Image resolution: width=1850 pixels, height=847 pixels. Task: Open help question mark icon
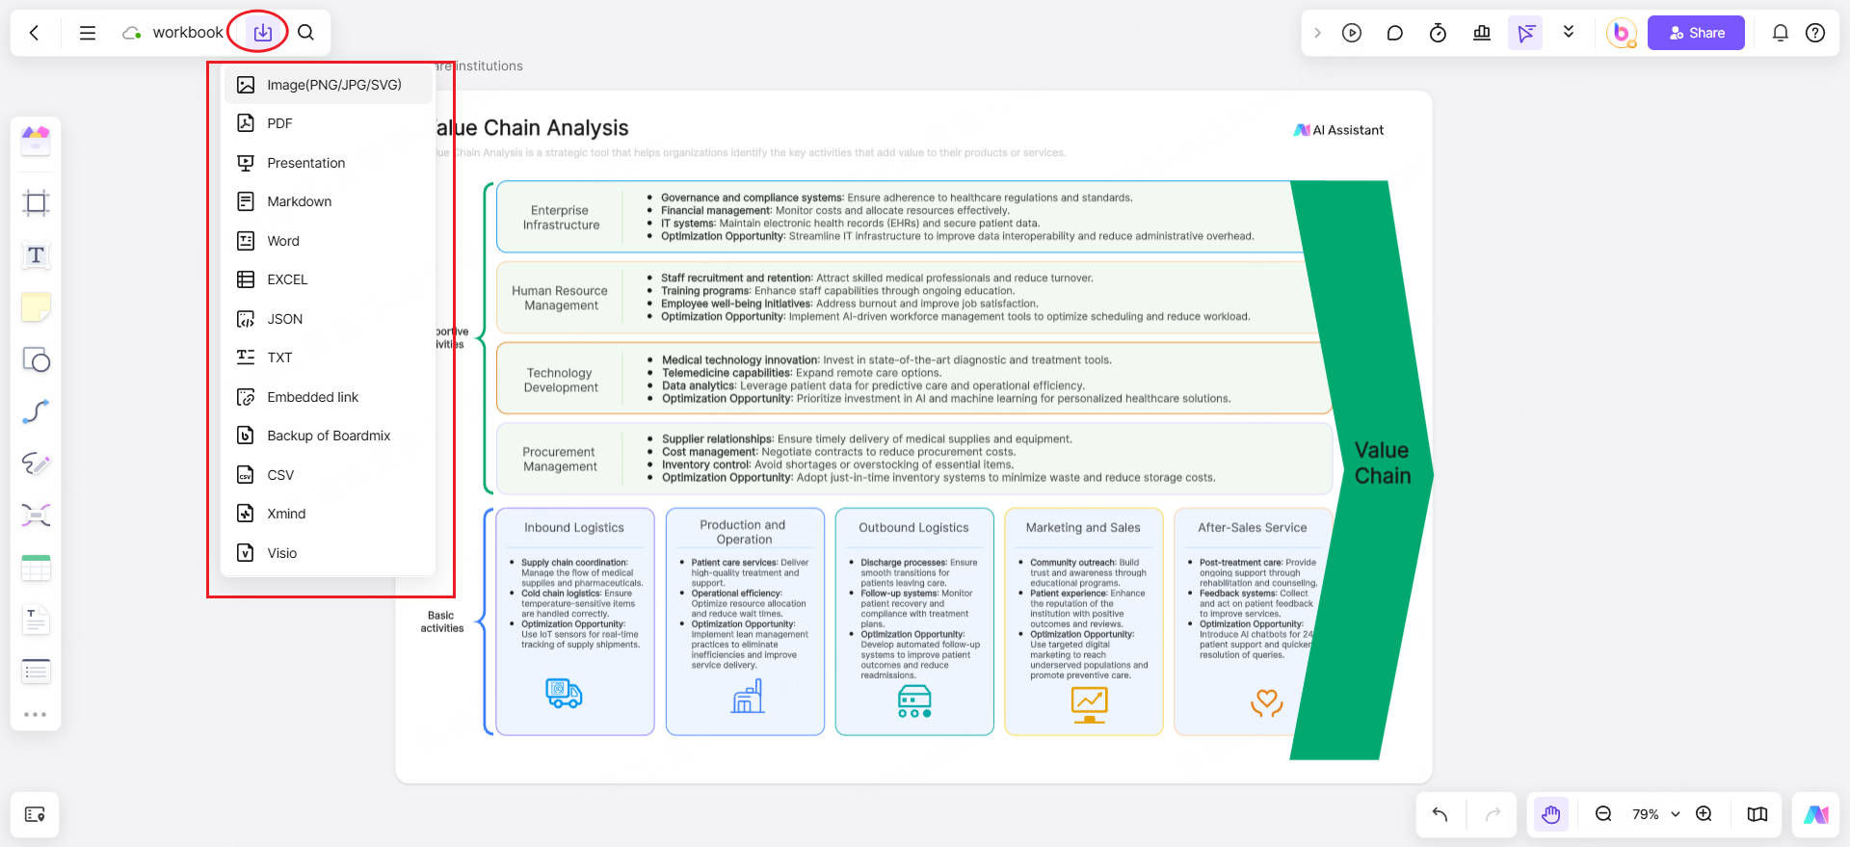coord(1815,33)
